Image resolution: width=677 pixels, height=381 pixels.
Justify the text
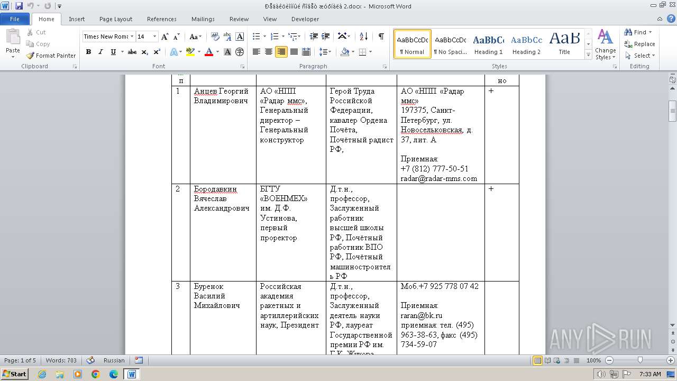click(294, 52)
